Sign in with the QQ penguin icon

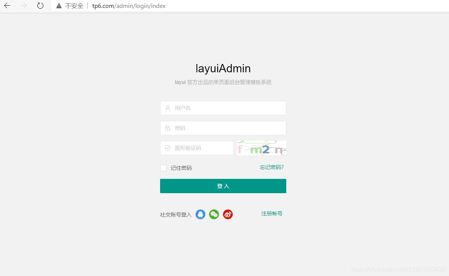coord(200,214)
